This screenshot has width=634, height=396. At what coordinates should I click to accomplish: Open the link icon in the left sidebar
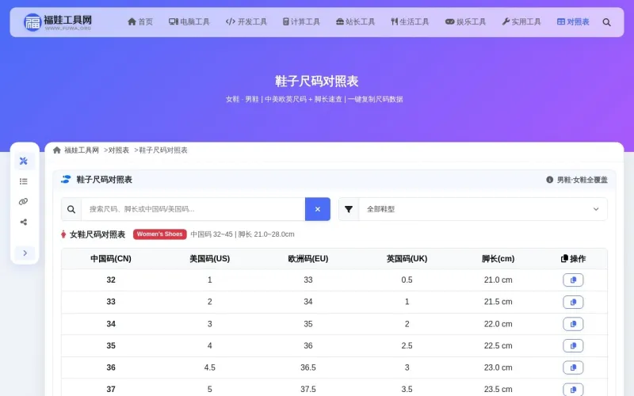[24, 202]
